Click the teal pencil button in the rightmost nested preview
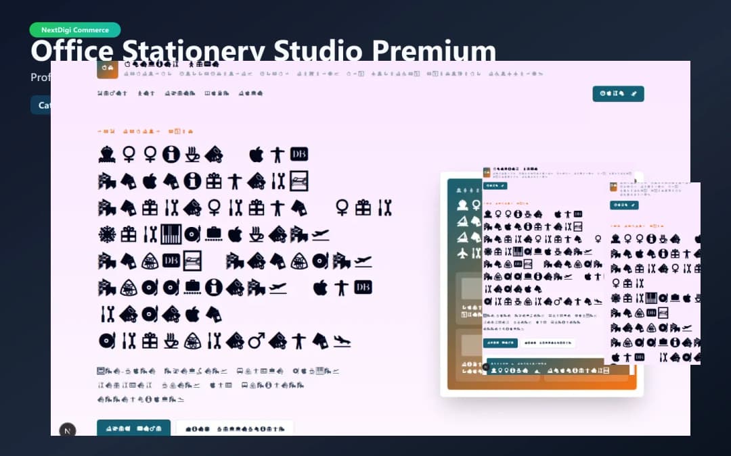 pos(624,205)
